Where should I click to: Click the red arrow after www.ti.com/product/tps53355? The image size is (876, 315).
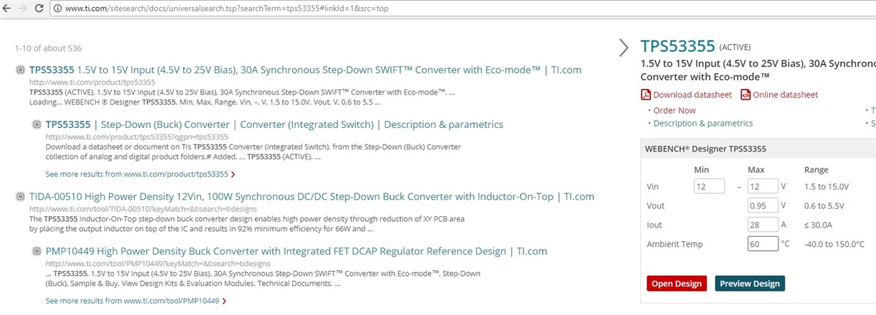coord(233,174)
